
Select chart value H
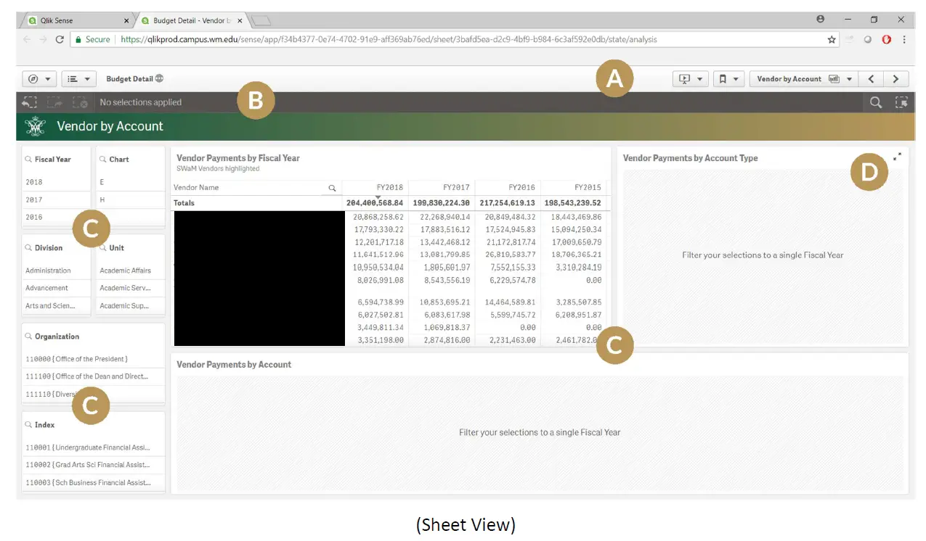click(x=131, y=199)
